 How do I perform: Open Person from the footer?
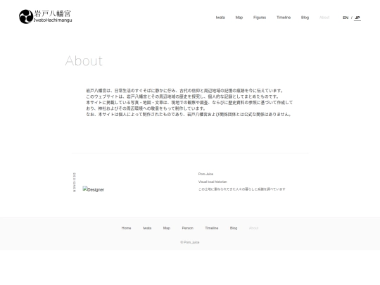pos(188,228)
